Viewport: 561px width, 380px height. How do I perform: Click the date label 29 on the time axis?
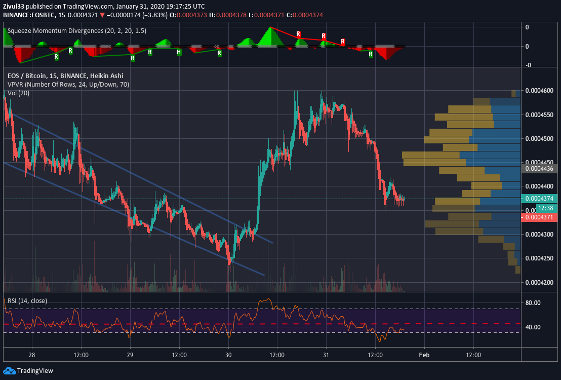(x=130, y=355)
